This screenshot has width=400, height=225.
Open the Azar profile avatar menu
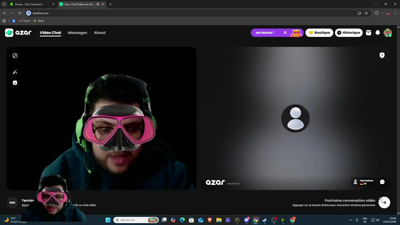click(388, 32)
